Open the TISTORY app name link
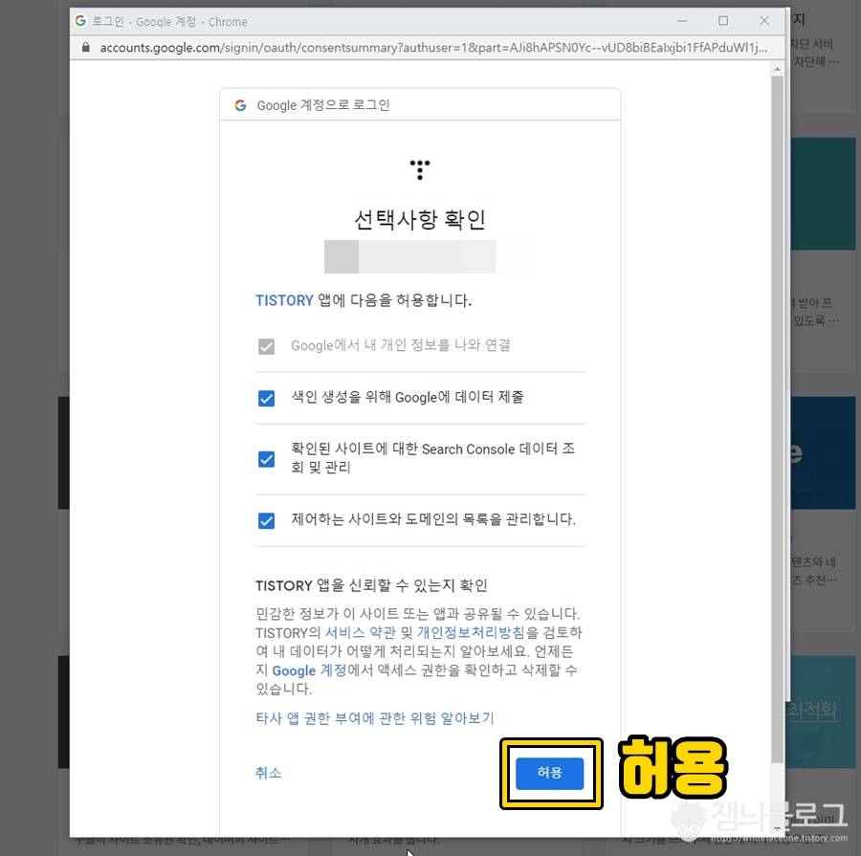This screenshot has height=856, width=861. click(x=284, y=300)
